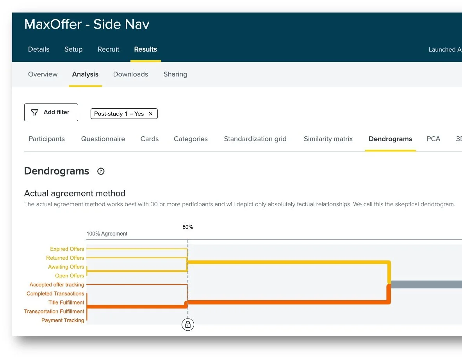
Task: Click the Returned Offers card label
Action: click(x=65, y=258)
